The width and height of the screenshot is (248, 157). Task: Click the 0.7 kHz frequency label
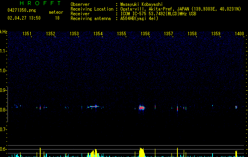[3, 130]
